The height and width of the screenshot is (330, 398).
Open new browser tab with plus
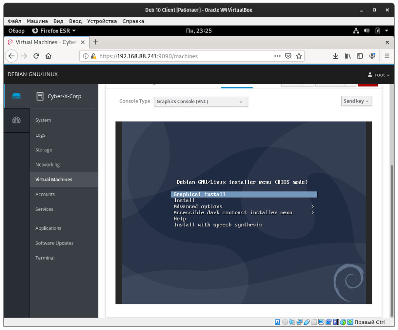[x=96, y=42]
